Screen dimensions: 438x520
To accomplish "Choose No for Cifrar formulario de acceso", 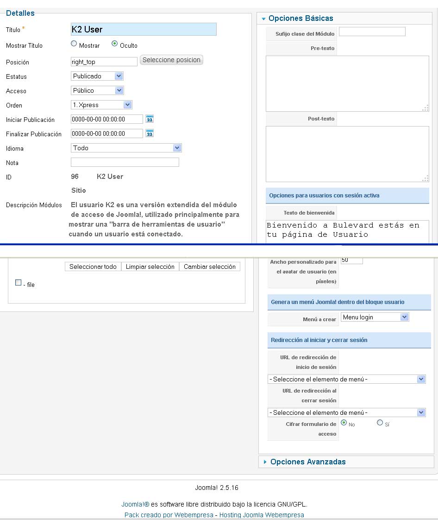I will [x=344, y=423].
